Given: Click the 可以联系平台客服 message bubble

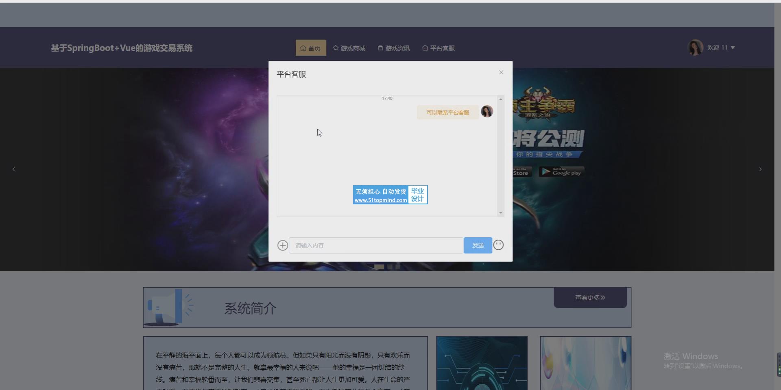Looking at the screenshot, I should [447, 113].
